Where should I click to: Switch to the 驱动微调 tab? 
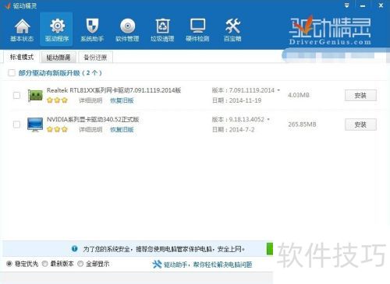pyautogui.click(x=58, y=58)
